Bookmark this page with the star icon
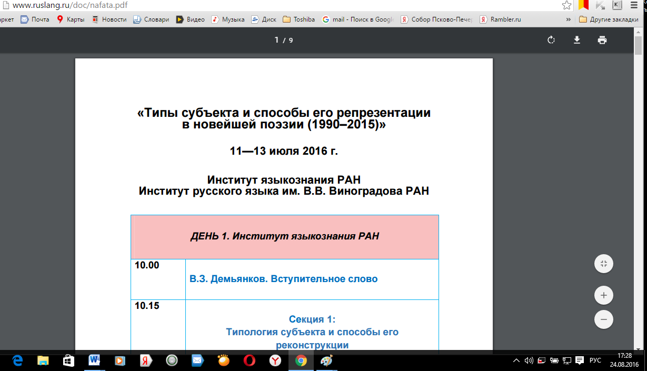 tap(566, 5)
